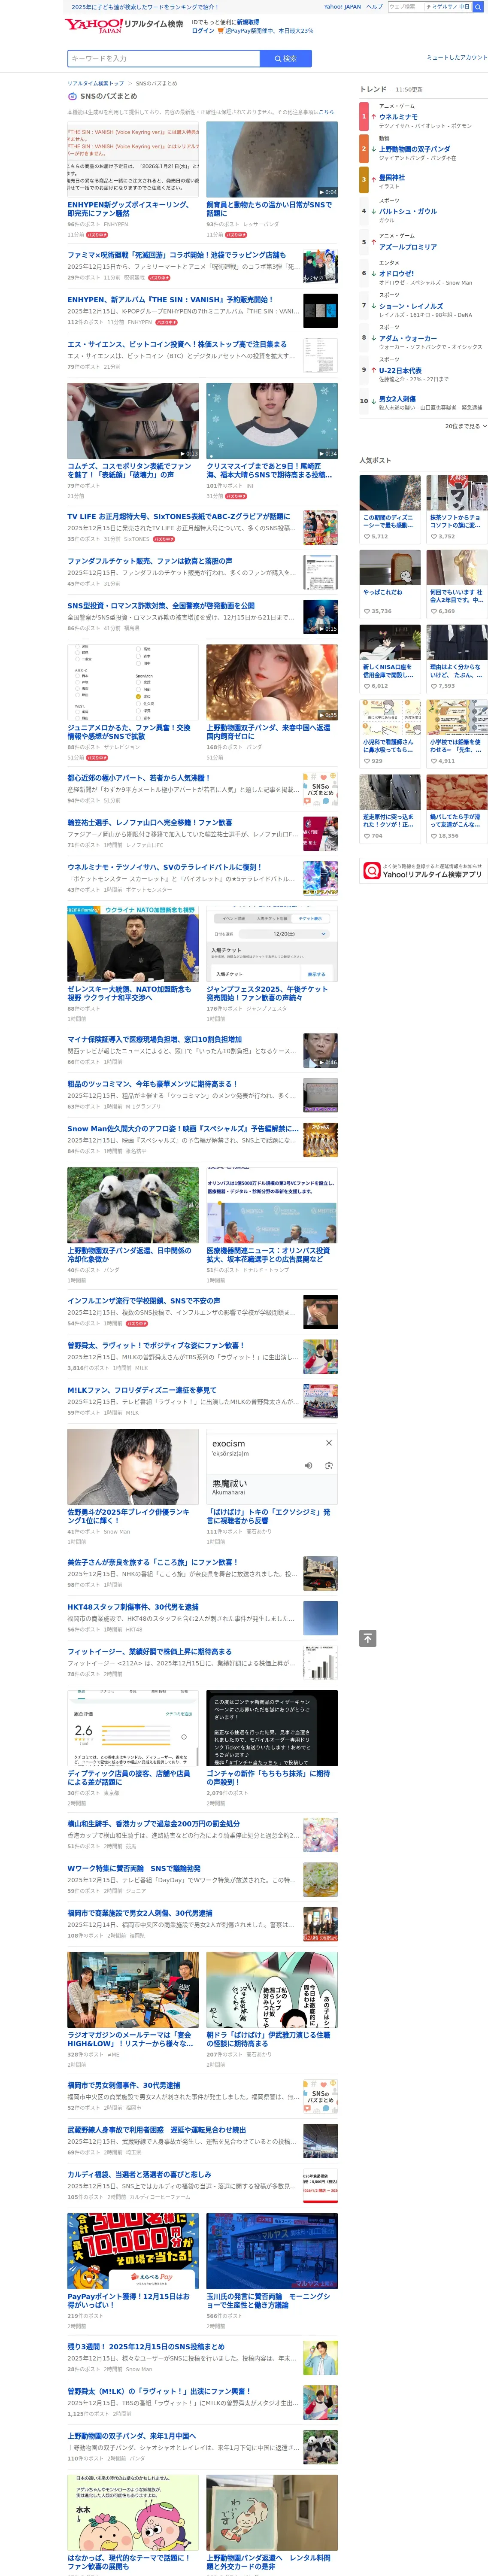
Task: Open カルディ福袋 article
Action: tap(140, 2174)
